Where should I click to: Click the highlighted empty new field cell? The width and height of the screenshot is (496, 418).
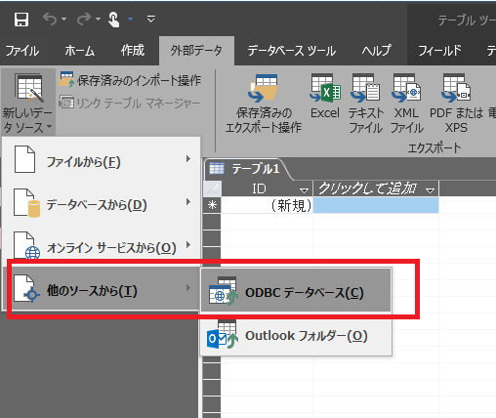(376, 205)
